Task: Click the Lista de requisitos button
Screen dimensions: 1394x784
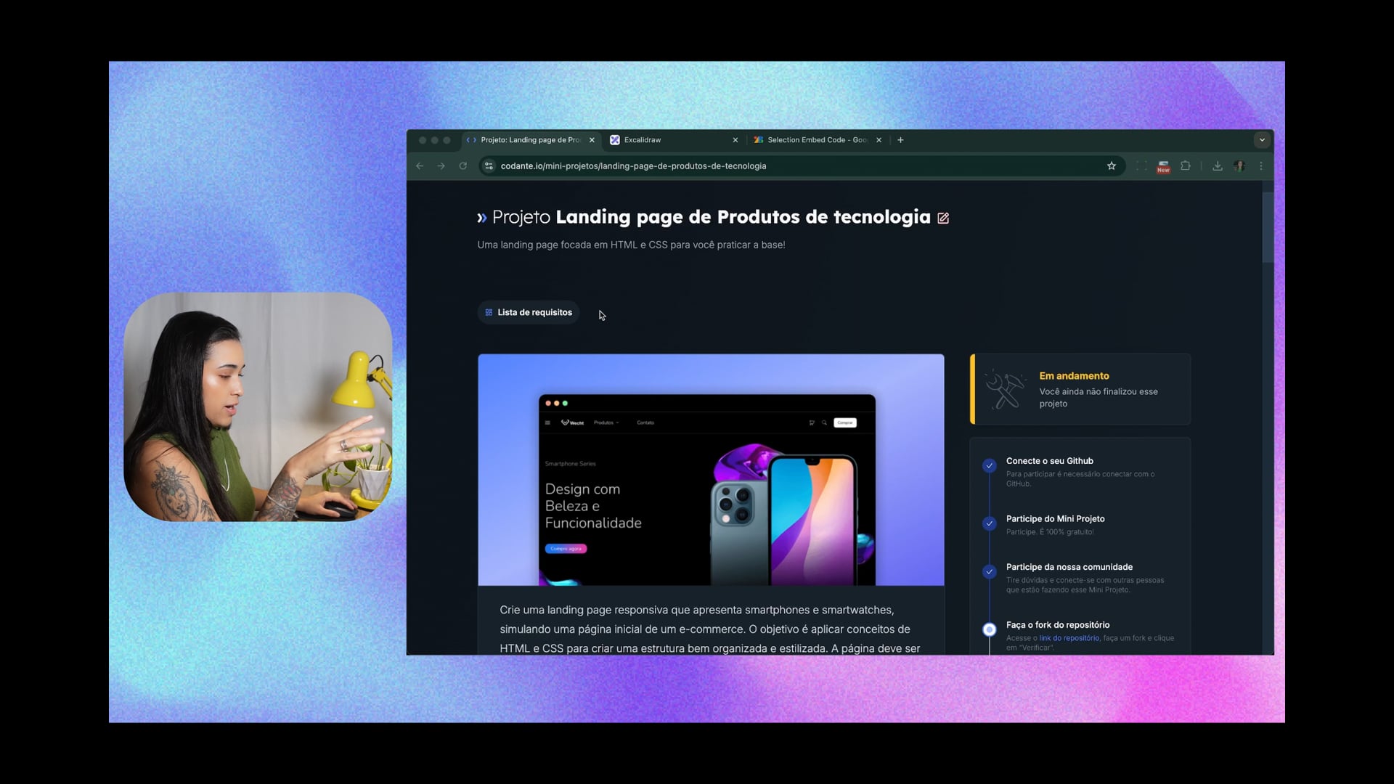Action: 529,313
